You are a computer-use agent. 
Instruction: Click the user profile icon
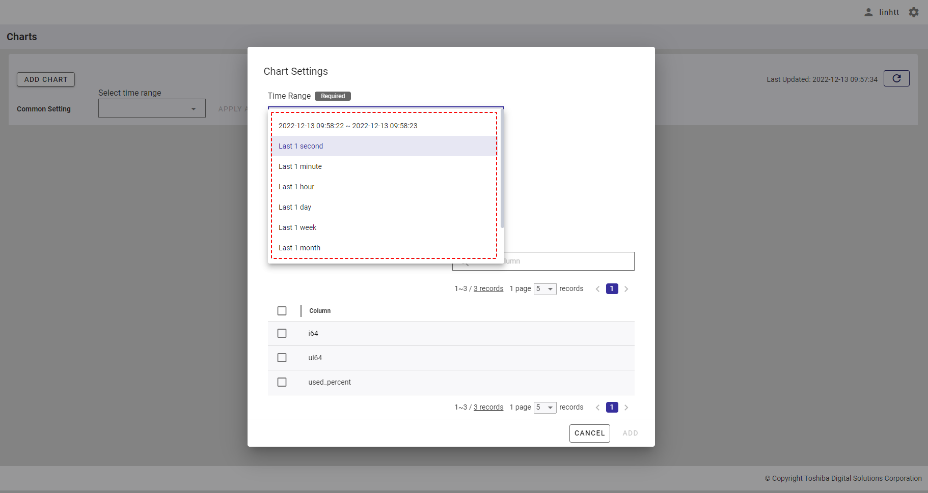click(868, 12)
